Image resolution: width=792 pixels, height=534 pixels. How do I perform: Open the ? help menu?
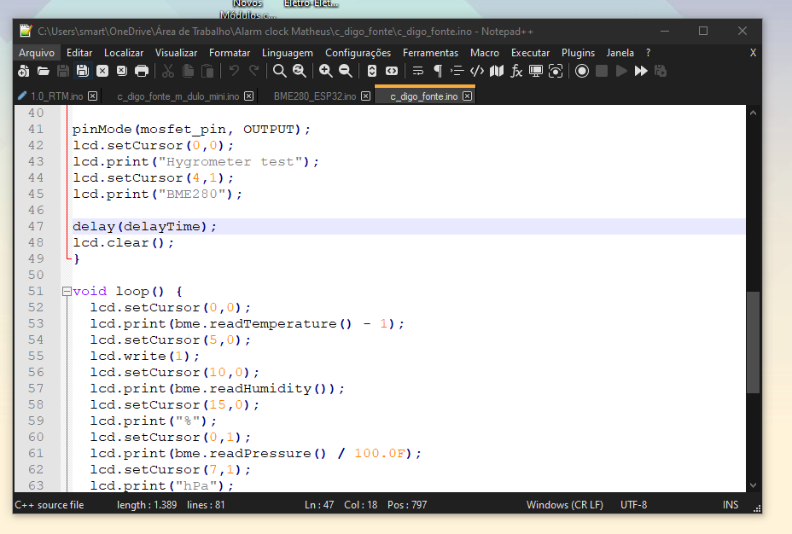click(x=648, y=53)
